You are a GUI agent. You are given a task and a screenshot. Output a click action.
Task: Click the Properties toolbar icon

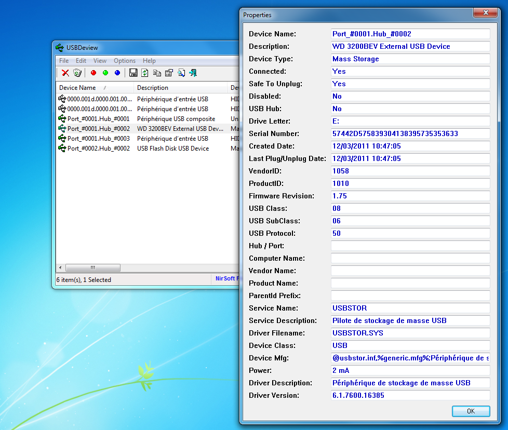(169, 73)
